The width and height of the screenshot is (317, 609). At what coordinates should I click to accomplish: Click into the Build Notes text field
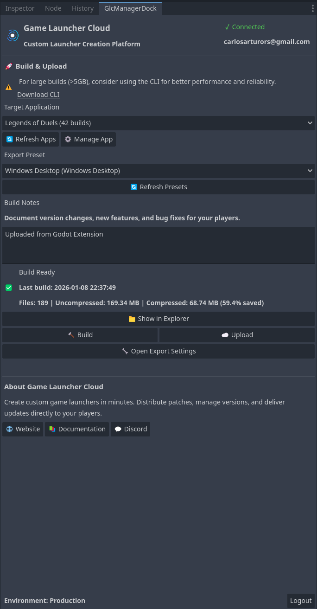[x=158, y=245]
